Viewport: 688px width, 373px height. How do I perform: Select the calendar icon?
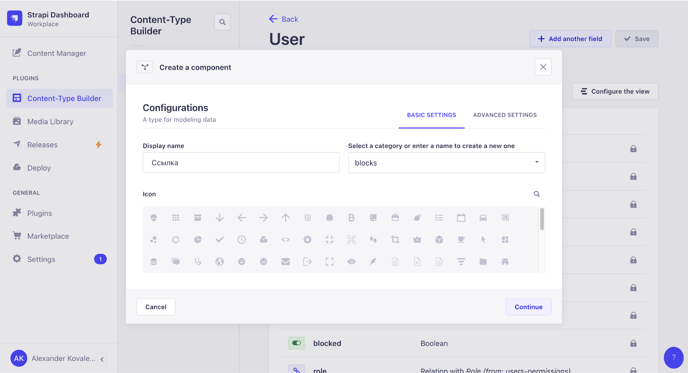click(461, 218)
